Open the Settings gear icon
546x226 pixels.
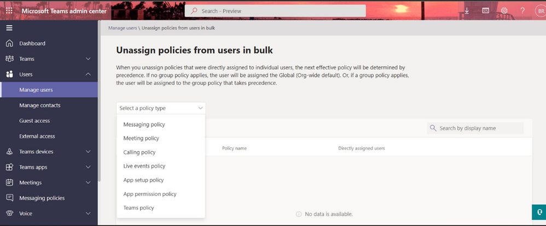tap(504, 11)
